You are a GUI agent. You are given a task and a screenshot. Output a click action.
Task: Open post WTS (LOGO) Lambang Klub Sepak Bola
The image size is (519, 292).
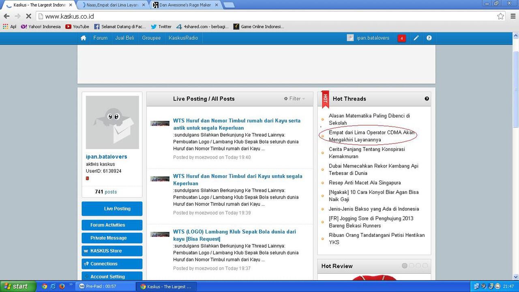click(x=234, y=235)
